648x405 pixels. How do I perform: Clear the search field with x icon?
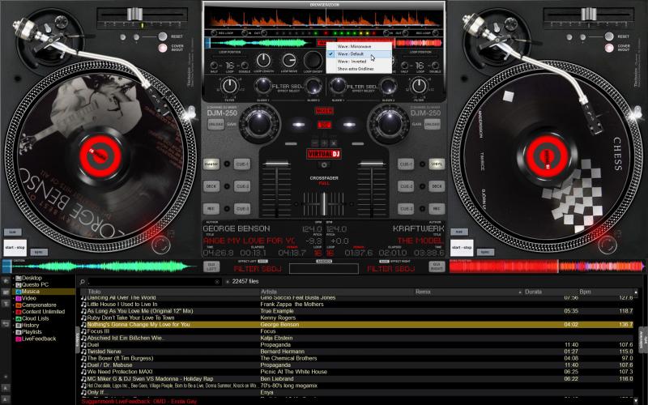[217, 281]
